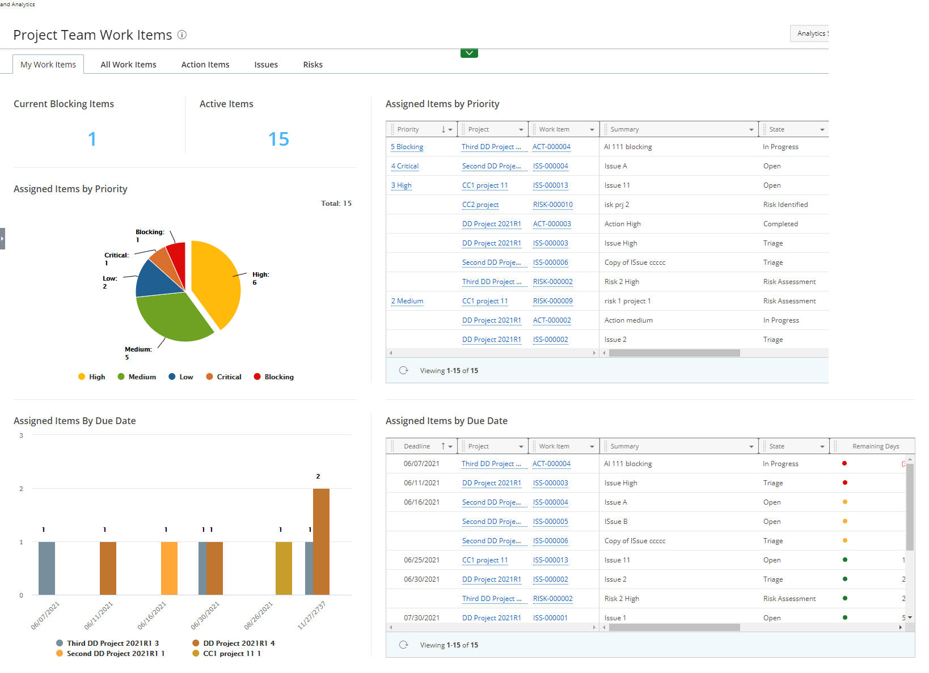The width and height of the screenshot is (929, 673).
Task: Click the info icon beside Project Team Work Items
Action: pos(182,35)
